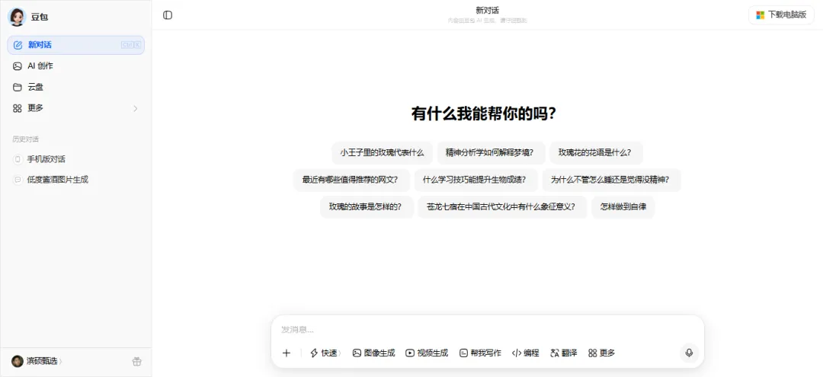823x377 pixels.
Task: Expand the 滨硕甄选 account menu arrow
Action: click(60, 361)
